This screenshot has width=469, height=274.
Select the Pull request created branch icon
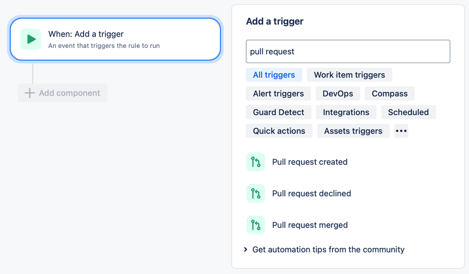tap(256, 162)
